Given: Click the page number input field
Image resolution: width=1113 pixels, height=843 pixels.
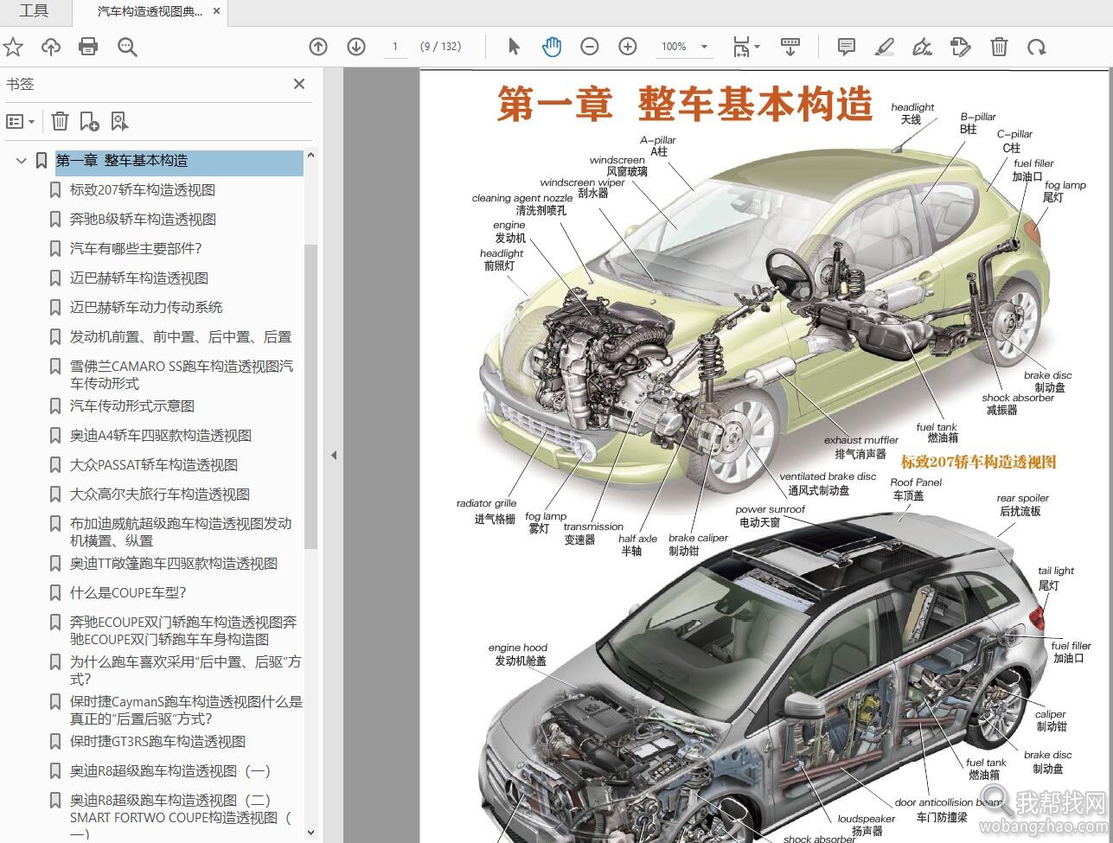Looking at the screenshot, I should click(x=395, y=47).
